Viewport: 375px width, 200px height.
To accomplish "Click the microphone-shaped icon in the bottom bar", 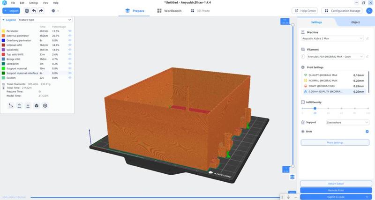I will pos(288,197).
